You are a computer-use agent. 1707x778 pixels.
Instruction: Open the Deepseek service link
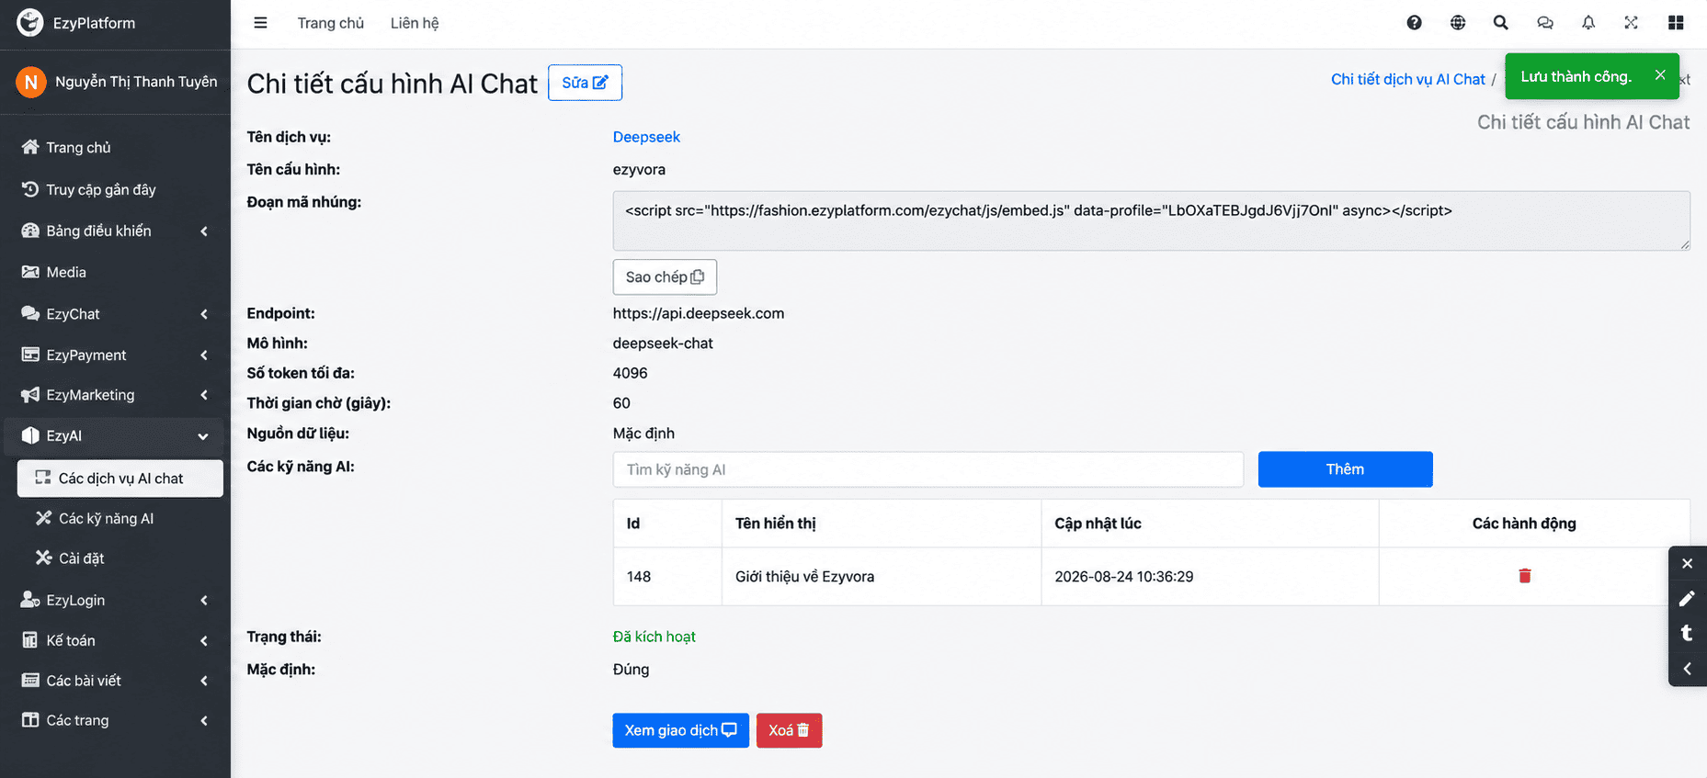point(646,137)
